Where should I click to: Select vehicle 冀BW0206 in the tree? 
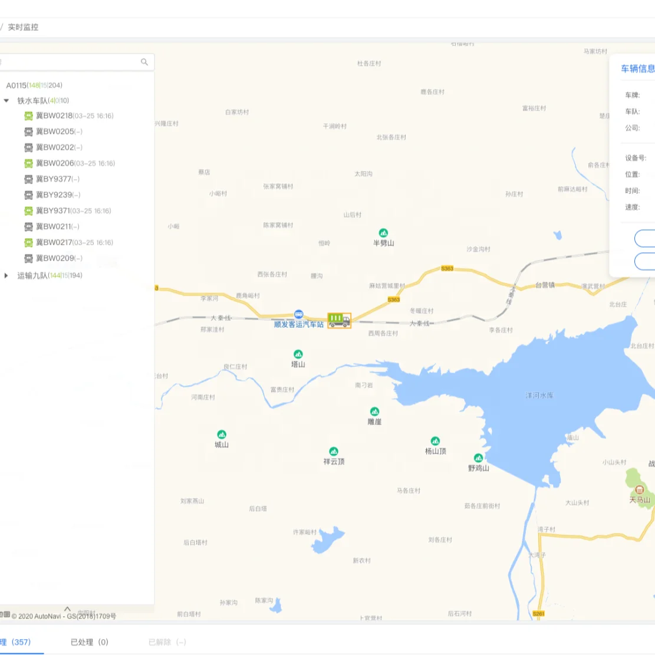(x=55, y=163)
